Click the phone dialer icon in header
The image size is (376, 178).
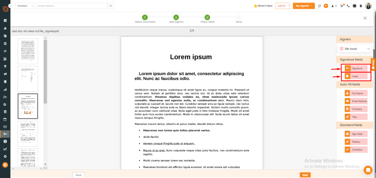tap(348, 6)
